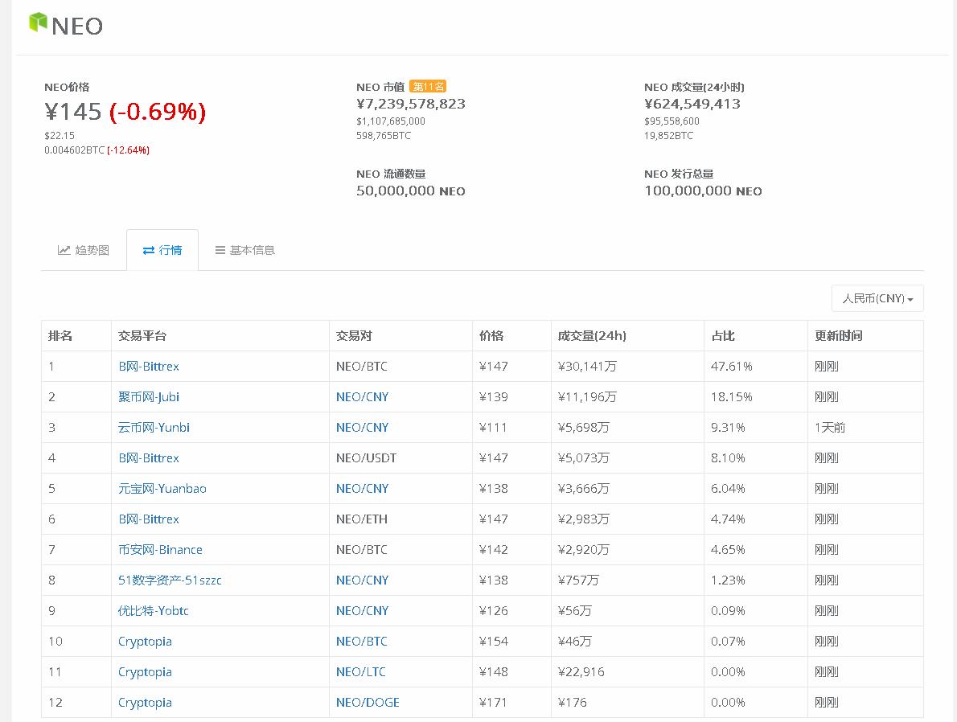
Task: Click the NEO/CNY pair link in row 2
Action: pyautogui.click(x=361, y=396)
